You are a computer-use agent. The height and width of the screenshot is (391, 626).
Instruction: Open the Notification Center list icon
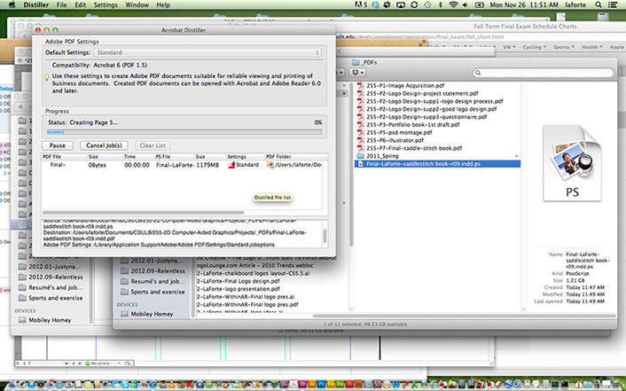[x=613, y=4]
